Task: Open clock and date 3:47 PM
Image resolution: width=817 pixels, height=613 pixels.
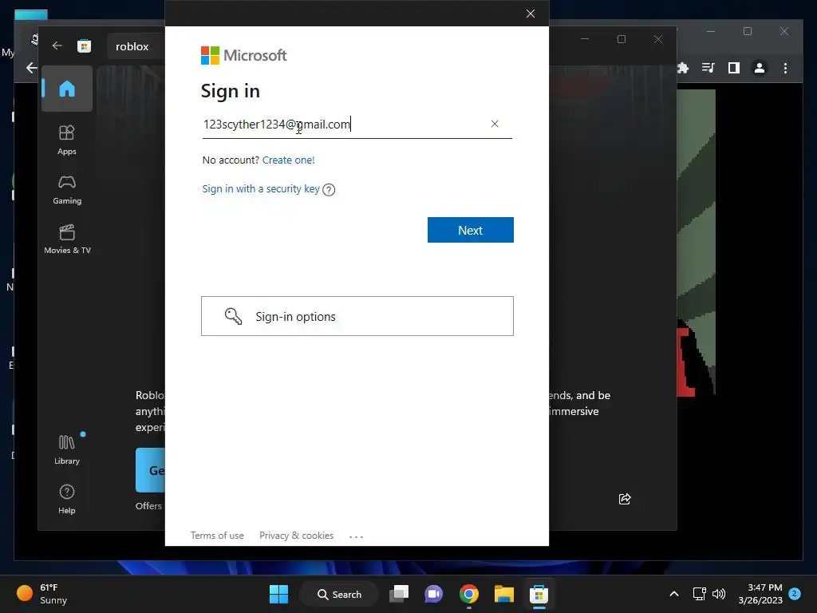Action: click(760, 594)
